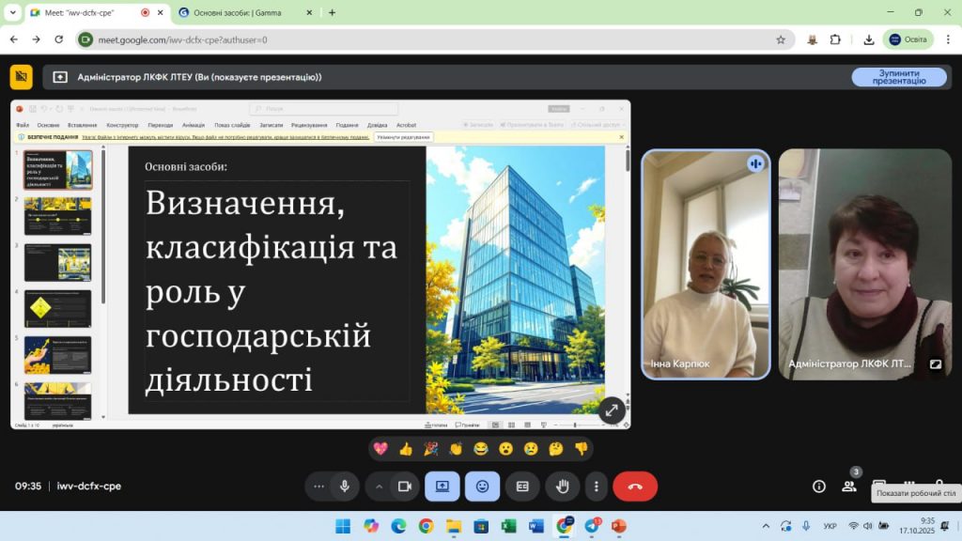Open the Анімація ribbon tab in shared PowerPoint
Screen dimensions: 962x541
click(x=194, y=125)
